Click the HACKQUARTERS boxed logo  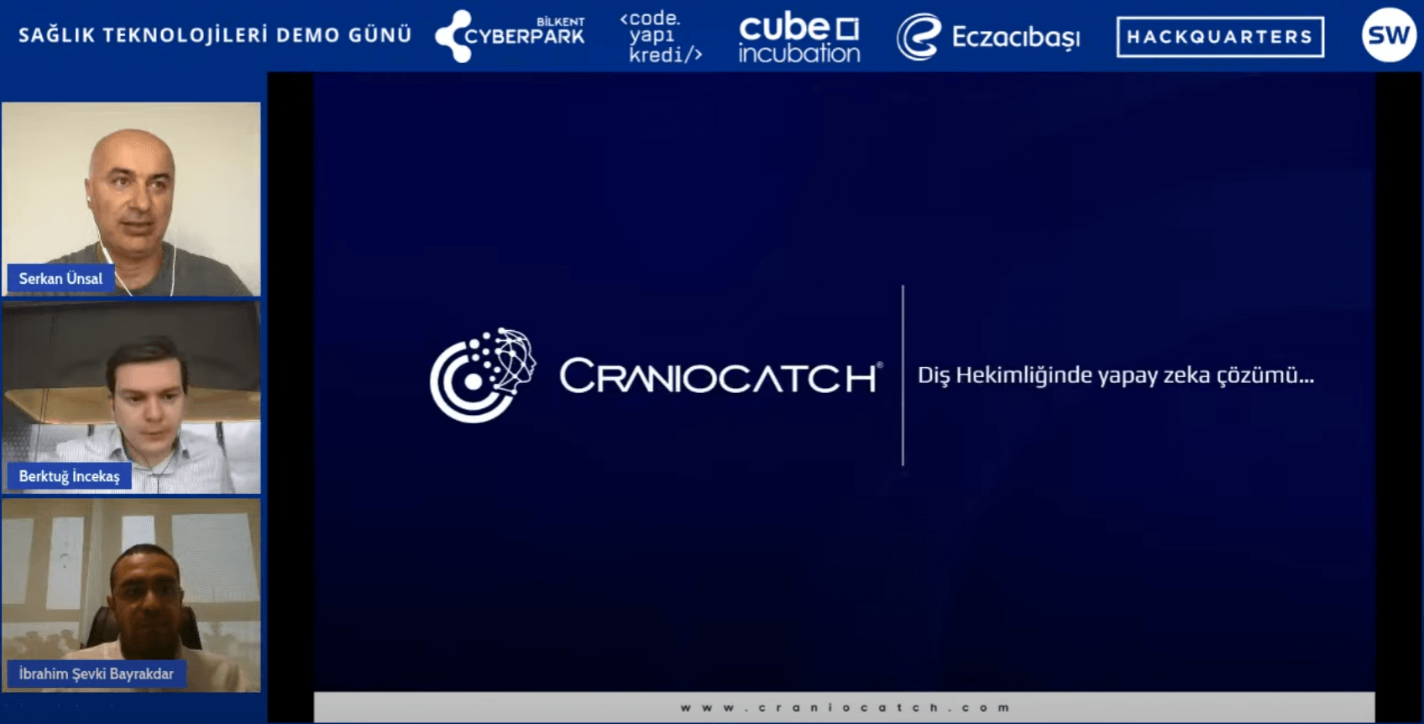[1220, 37]
